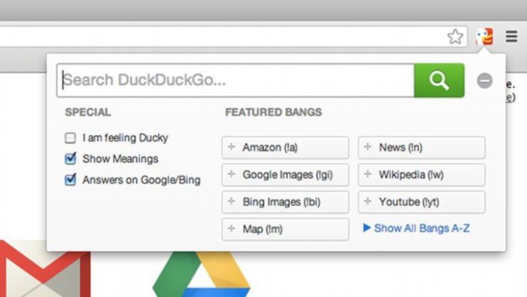This screenshot has height=297, width=527.
Task: Click the DuckDuckGo extension toolbar icon
Action: tap(484, 36)
